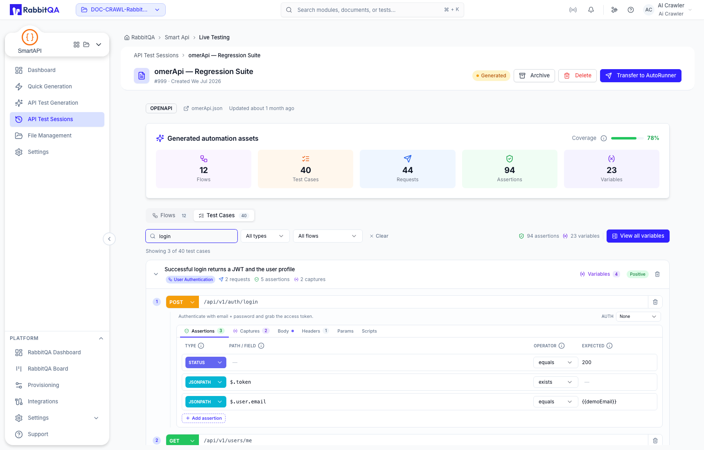Collapse the PLATFORM section
The width and height of the screenshot is (704, 450).
tap(101, 338)
